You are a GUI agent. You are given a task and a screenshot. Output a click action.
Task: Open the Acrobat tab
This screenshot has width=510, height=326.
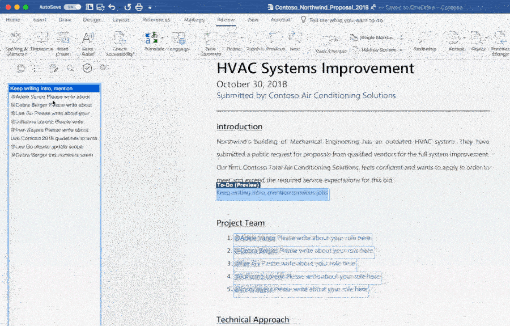280,20
